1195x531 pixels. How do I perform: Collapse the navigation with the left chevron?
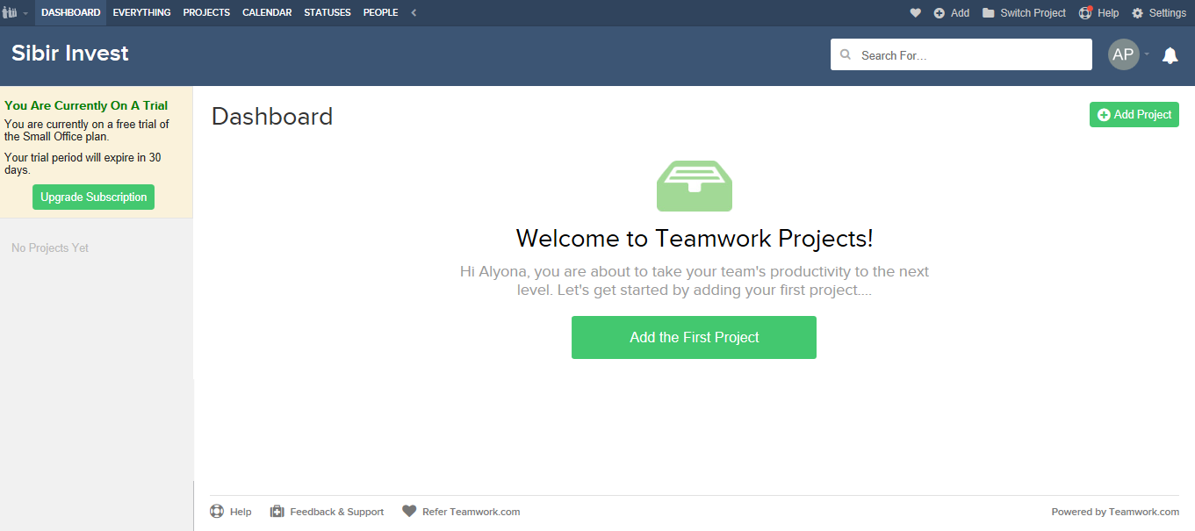(414, 13)
